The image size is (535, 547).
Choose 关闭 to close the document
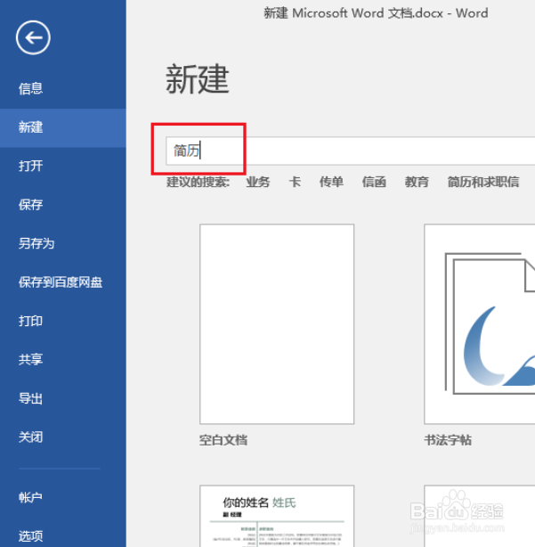click(30, 437)
